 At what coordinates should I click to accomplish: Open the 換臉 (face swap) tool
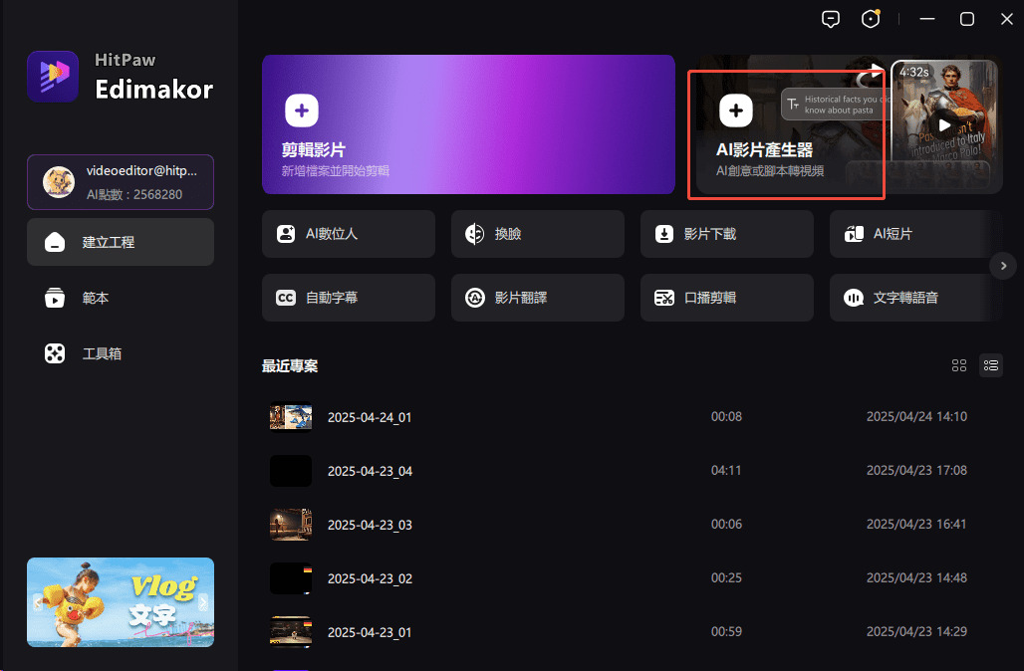(537, 234)
